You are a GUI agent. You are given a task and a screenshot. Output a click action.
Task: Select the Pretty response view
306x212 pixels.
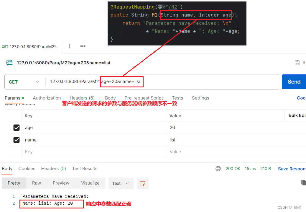pos(14,183)
